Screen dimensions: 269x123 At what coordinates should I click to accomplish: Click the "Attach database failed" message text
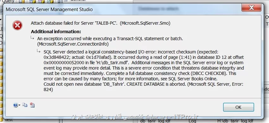tap(101, 23)
